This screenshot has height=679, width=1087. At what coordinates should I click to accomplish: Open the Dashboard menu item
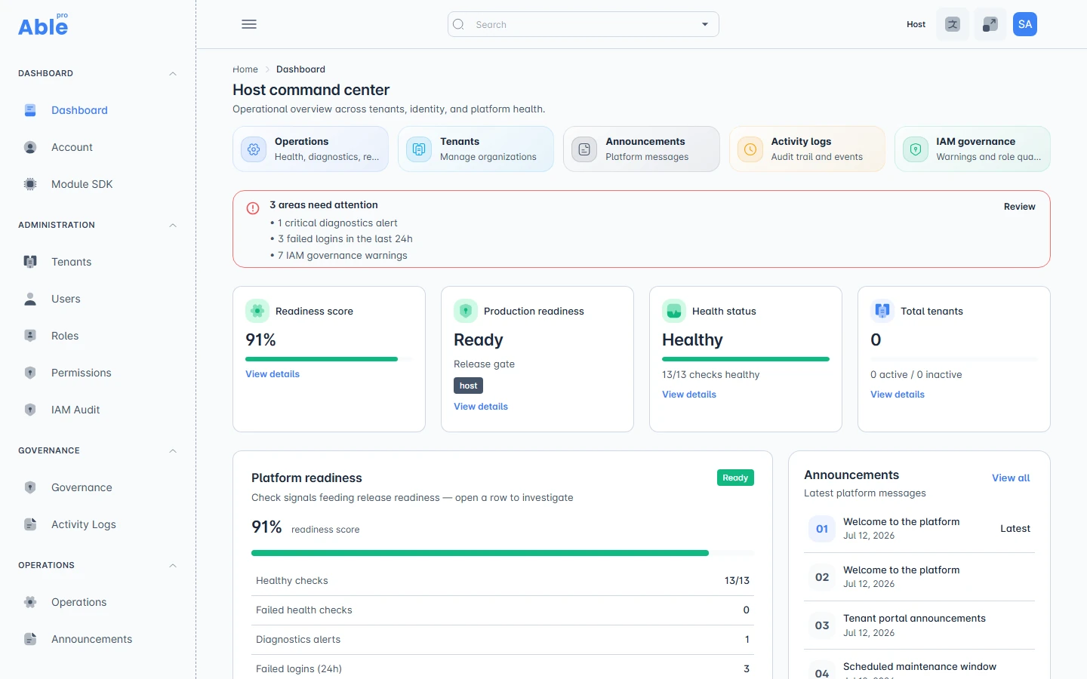(98, 110)
